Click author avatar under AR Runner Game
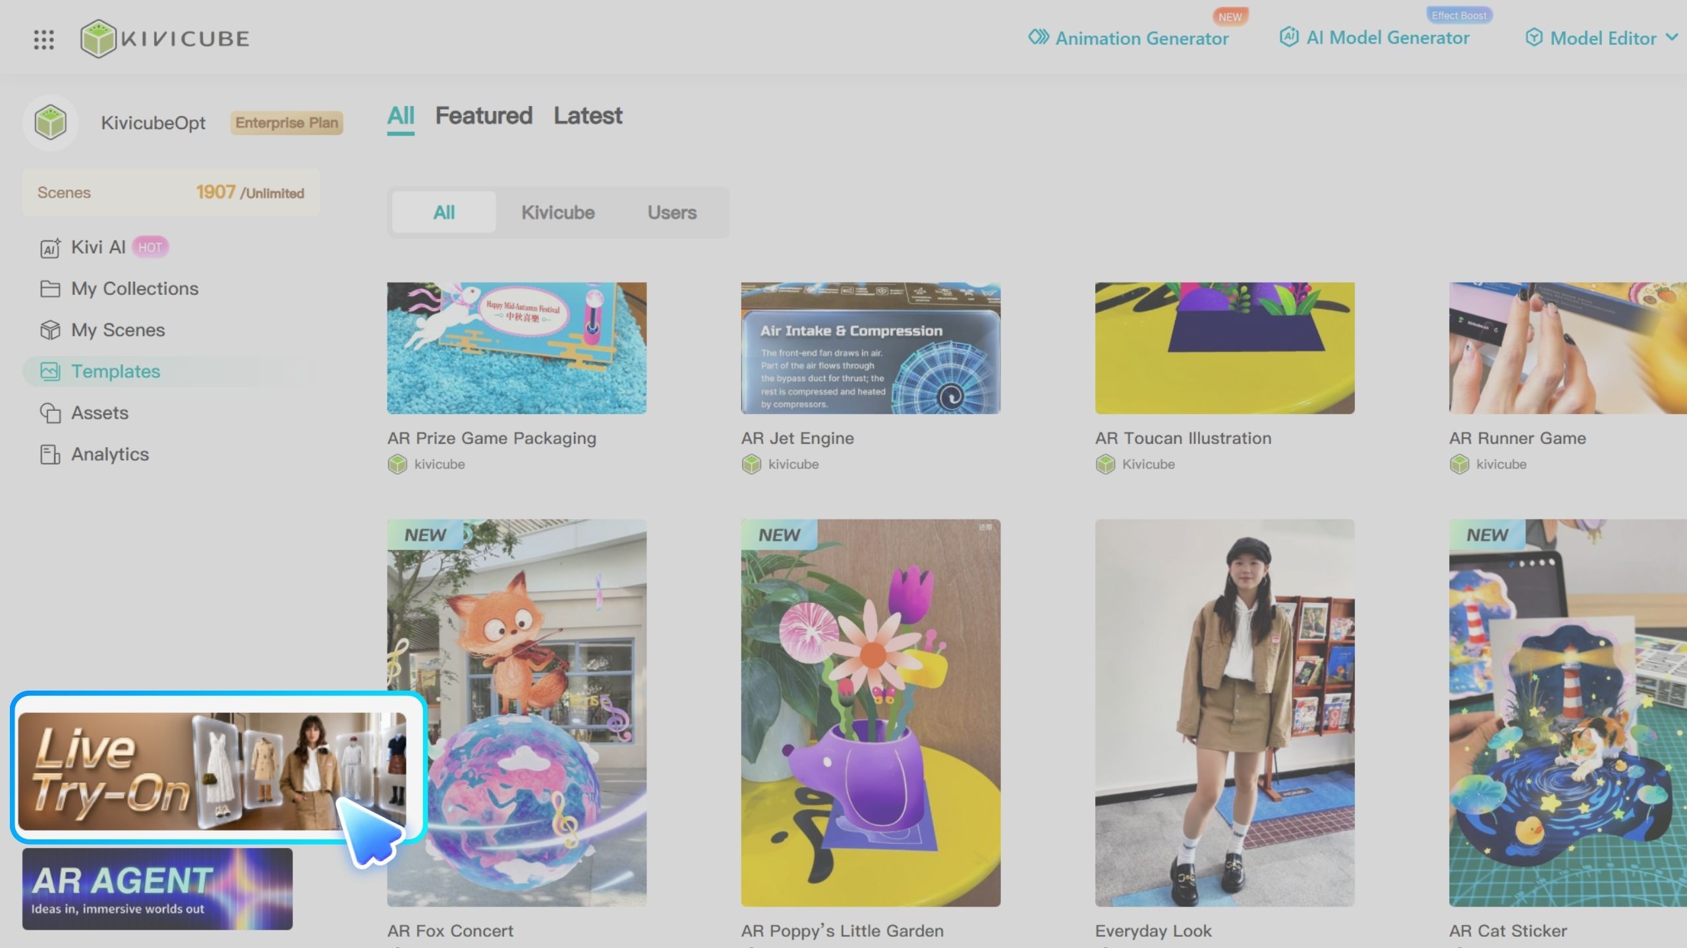 coord(1459,464)
